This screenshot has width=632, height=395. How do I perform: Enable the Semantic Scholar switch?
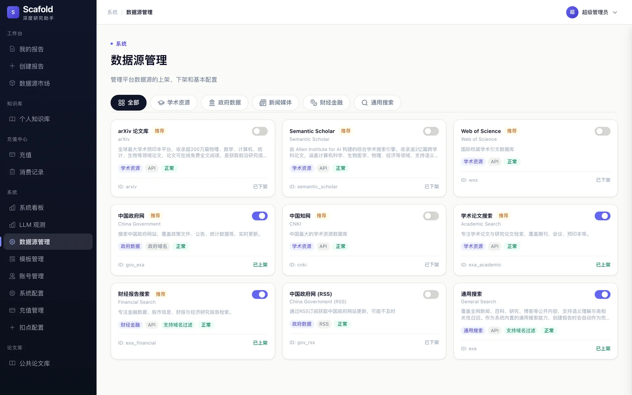click(x=431, y=131)
